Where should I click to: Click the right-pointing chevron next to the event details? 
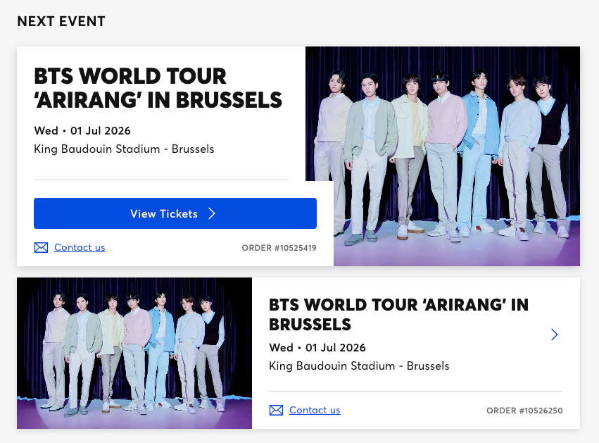pyautogui.click(x=554, y=335)
